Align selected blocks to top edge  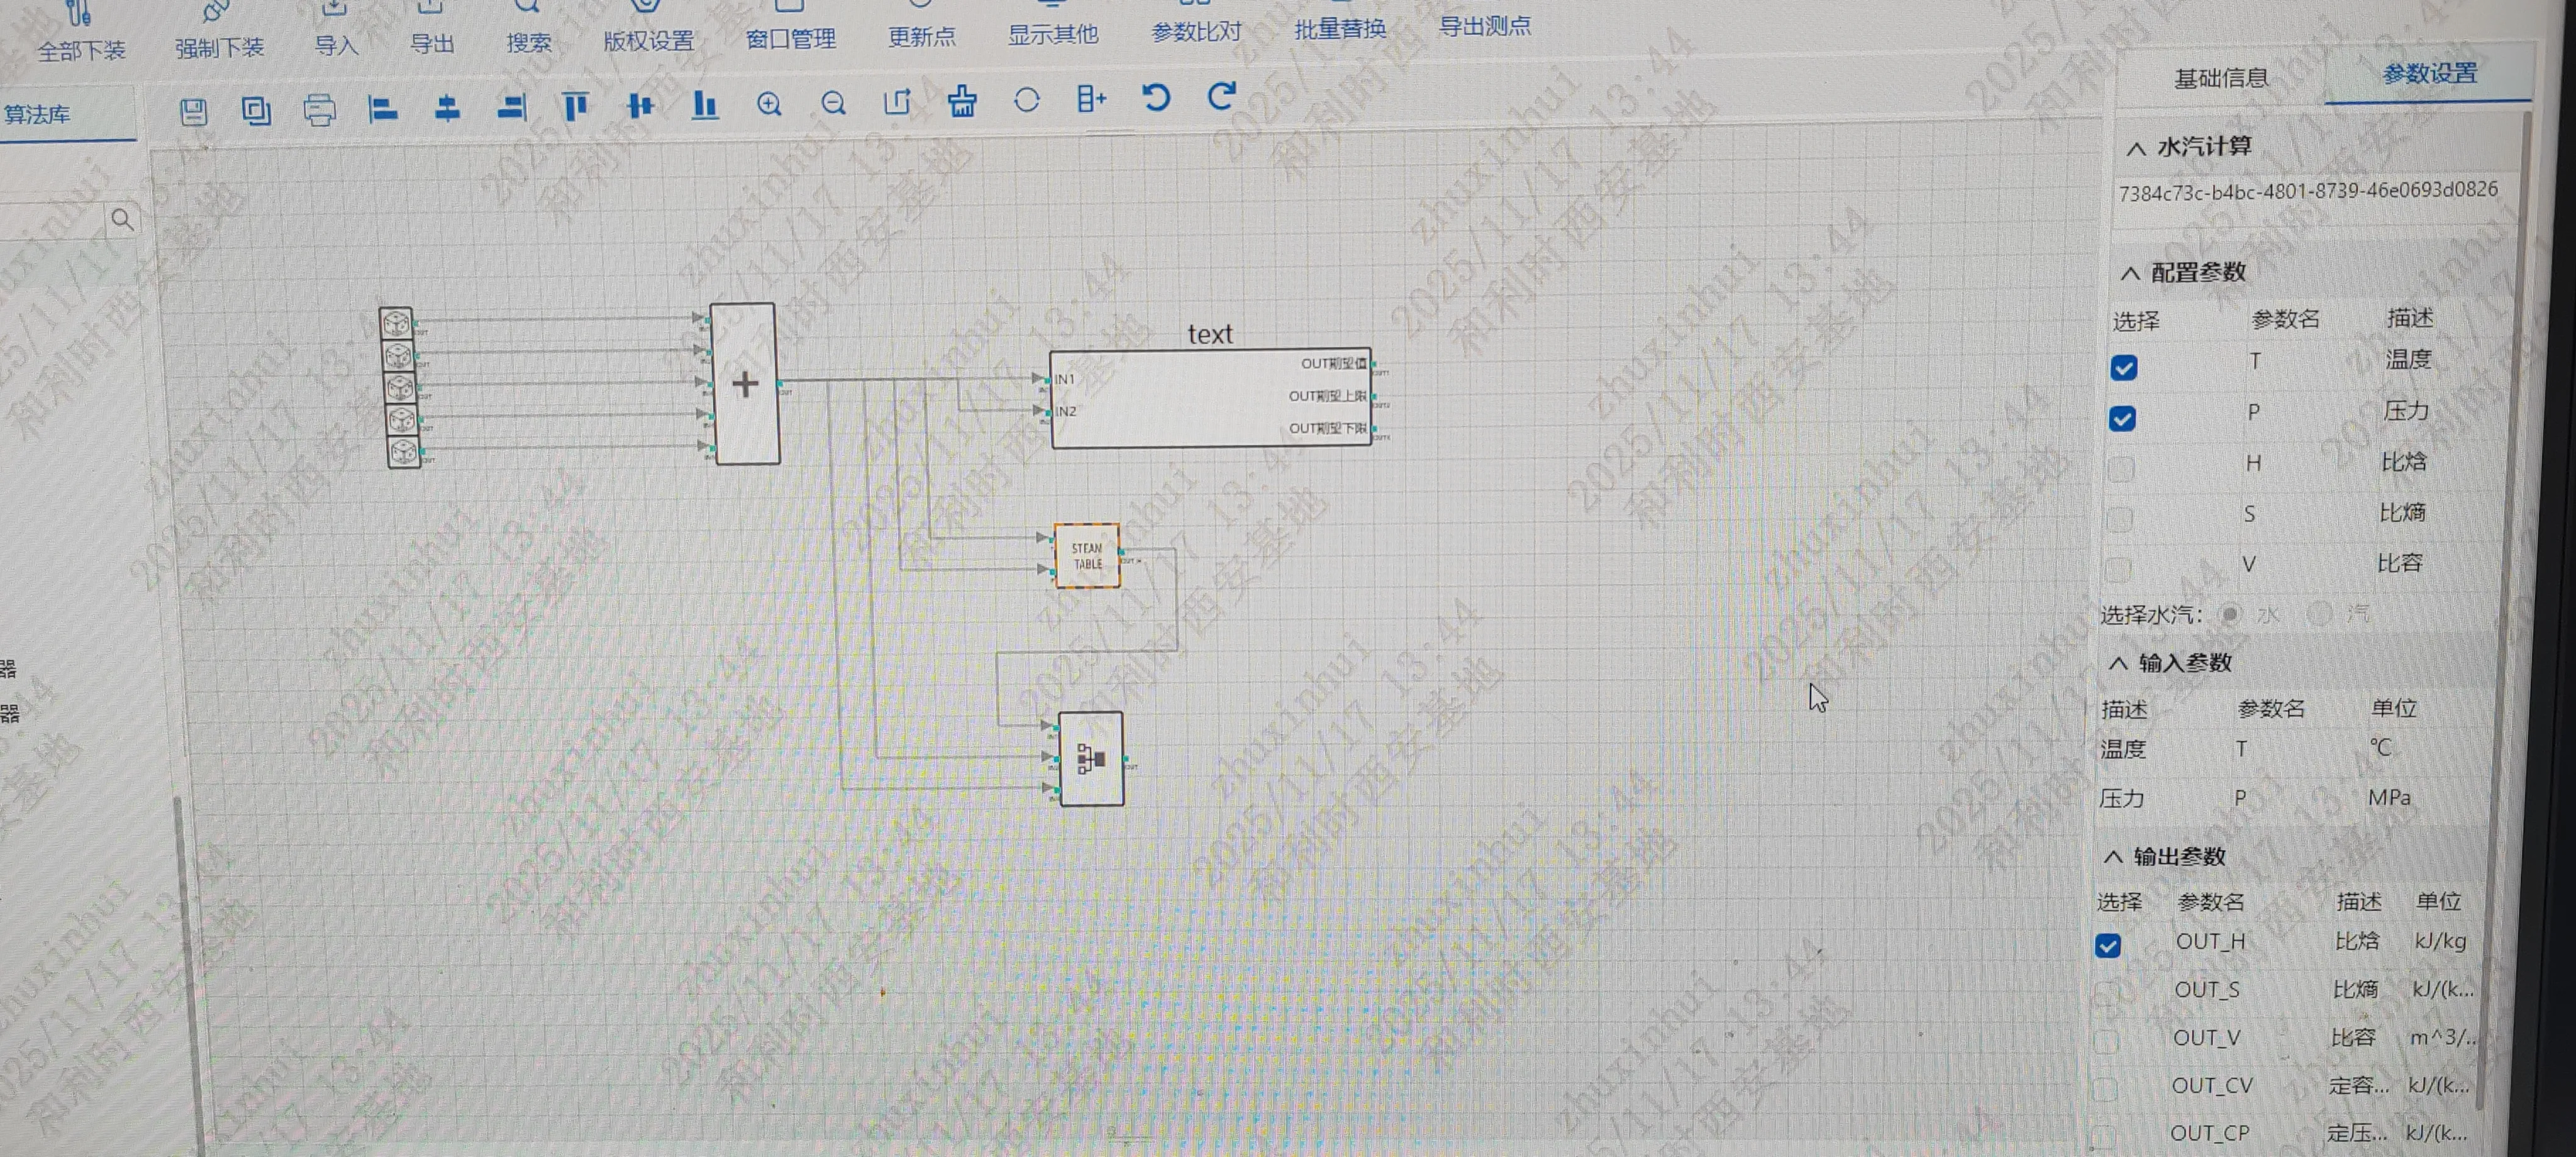pos(575,106)
